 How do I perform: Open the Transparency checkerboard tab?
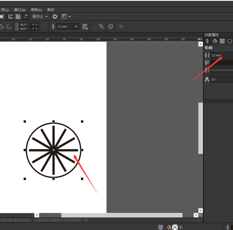click(x=222, y=41)
